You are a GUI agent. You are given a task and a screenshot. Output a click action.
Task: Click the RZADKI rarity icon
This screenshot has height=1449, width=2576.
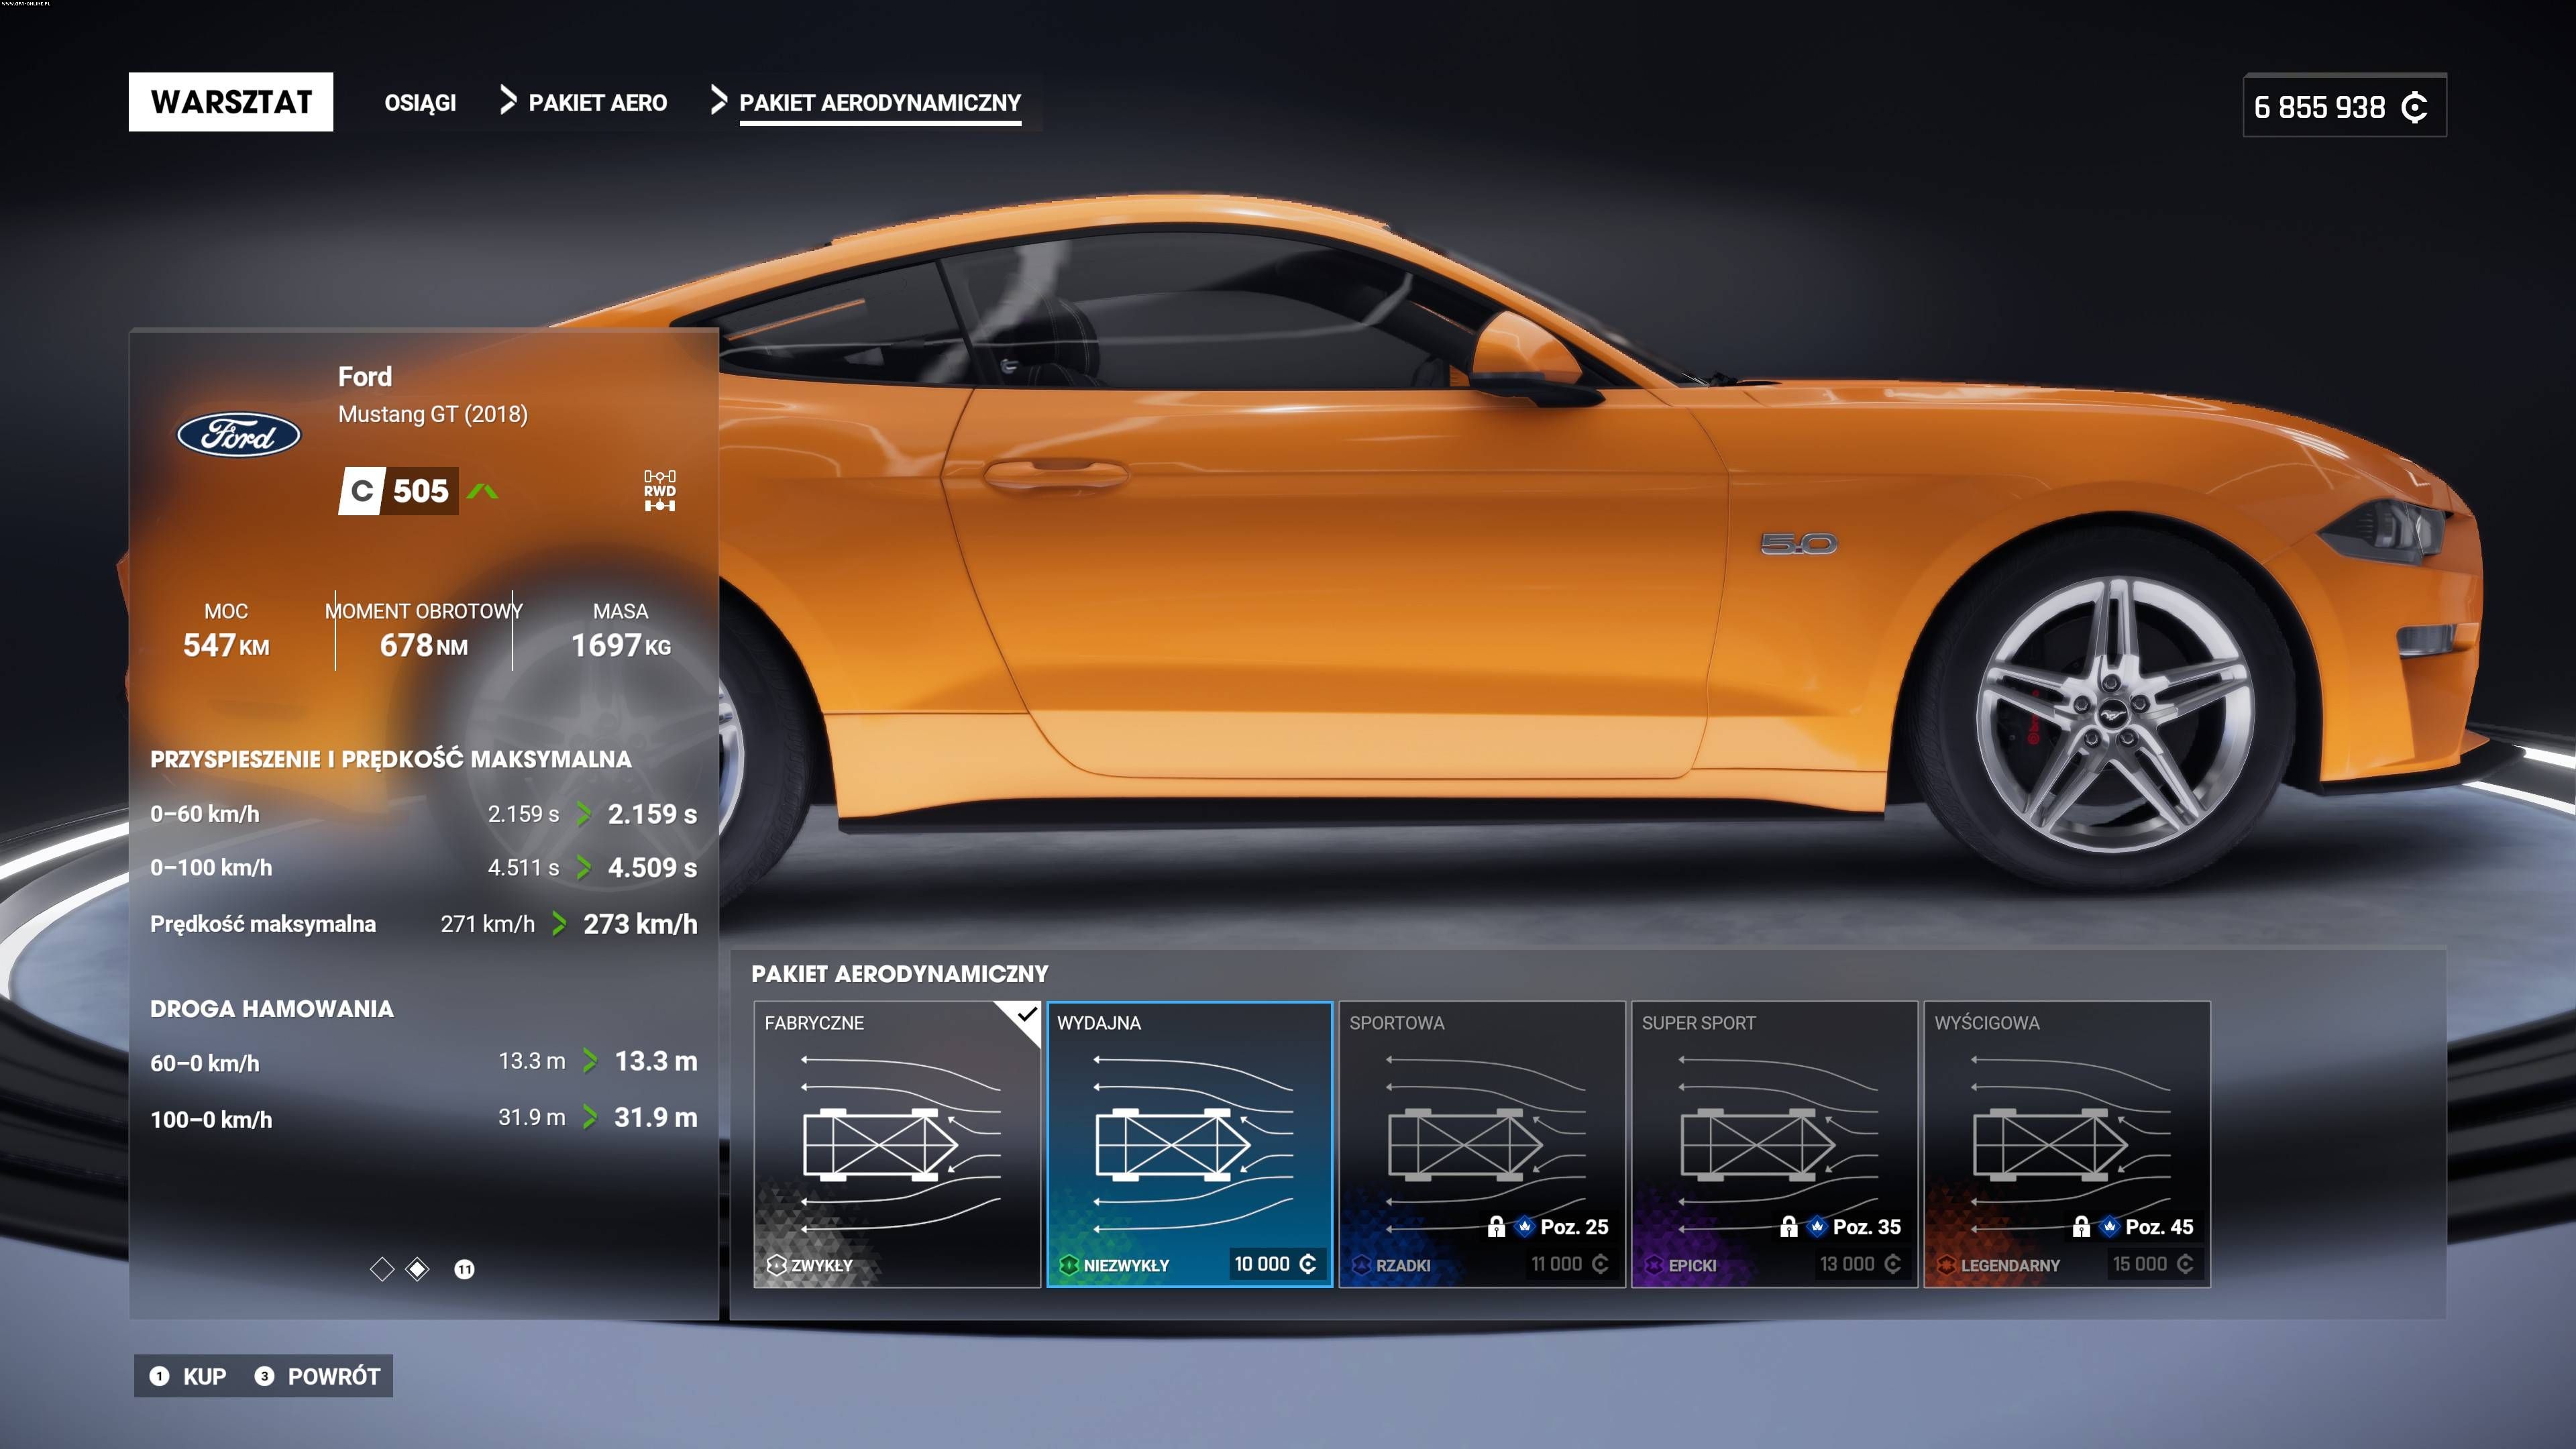click(1361, 1265)
